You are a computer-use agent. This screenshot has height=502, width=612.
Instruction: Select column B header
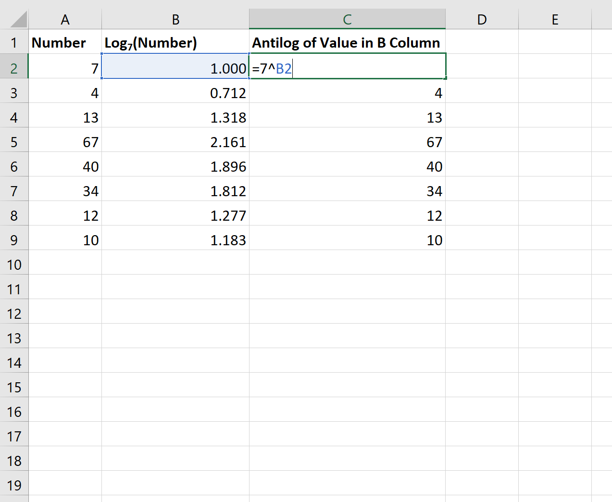click(x=175, y=19)
